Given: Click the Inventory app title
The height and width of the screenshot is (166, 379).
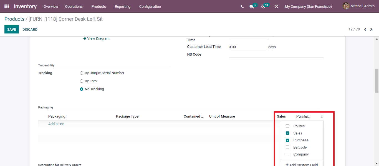Looking at the screenshot, I should tap(25, 6).
